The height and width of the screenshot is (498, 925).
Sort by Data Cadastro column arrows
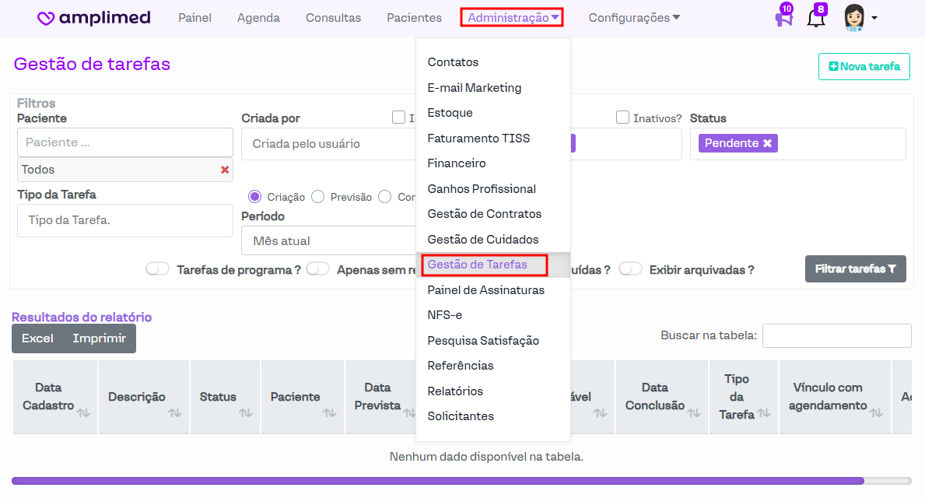pos(83,413)
